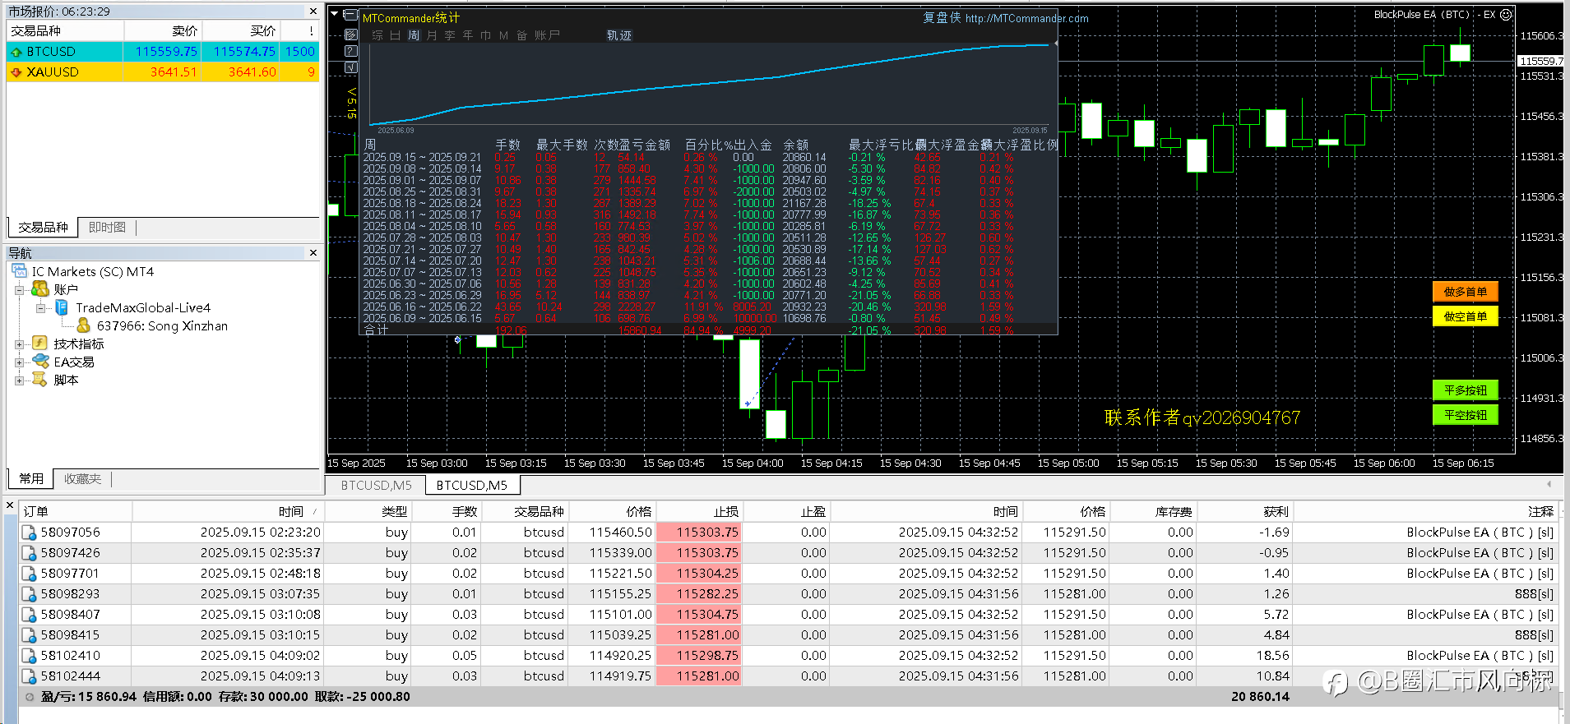Select the first BTCUSD,M5 chart tab
Image resolution: width=1570 pixels, height=724 pixels.
377,486
